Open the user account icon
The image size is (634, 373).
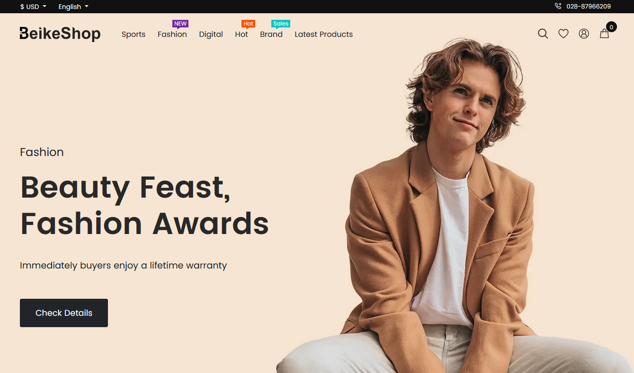584,34
